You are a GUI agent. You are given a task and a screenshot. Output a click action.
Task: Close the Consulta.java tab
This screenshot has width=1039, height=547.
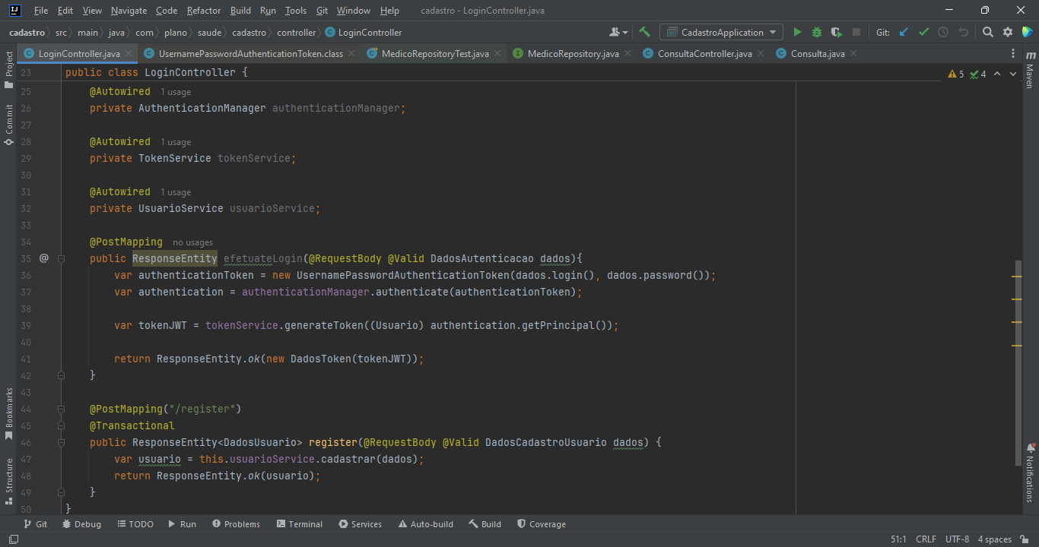tap(853, 53)
